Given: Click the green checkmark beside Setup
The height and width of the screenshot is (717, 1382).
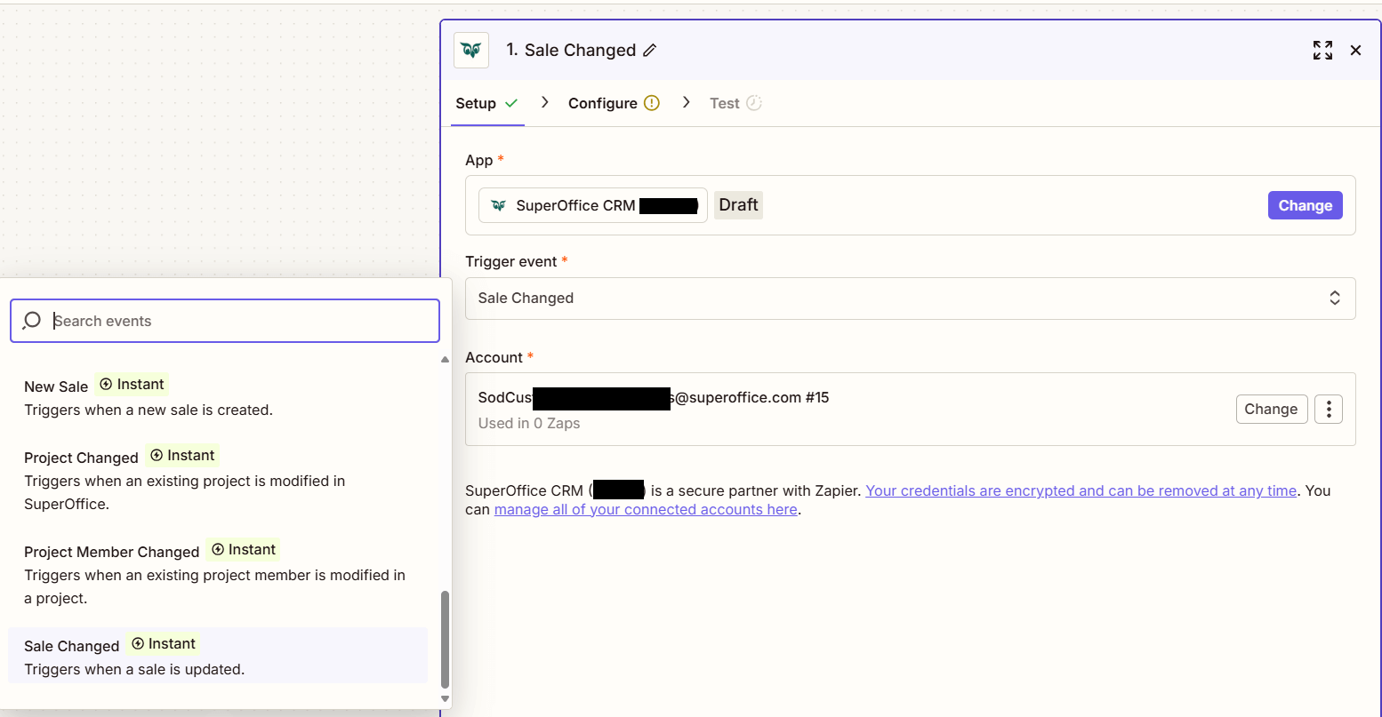Looking at the screenshot, I should [x=511, y=103].
